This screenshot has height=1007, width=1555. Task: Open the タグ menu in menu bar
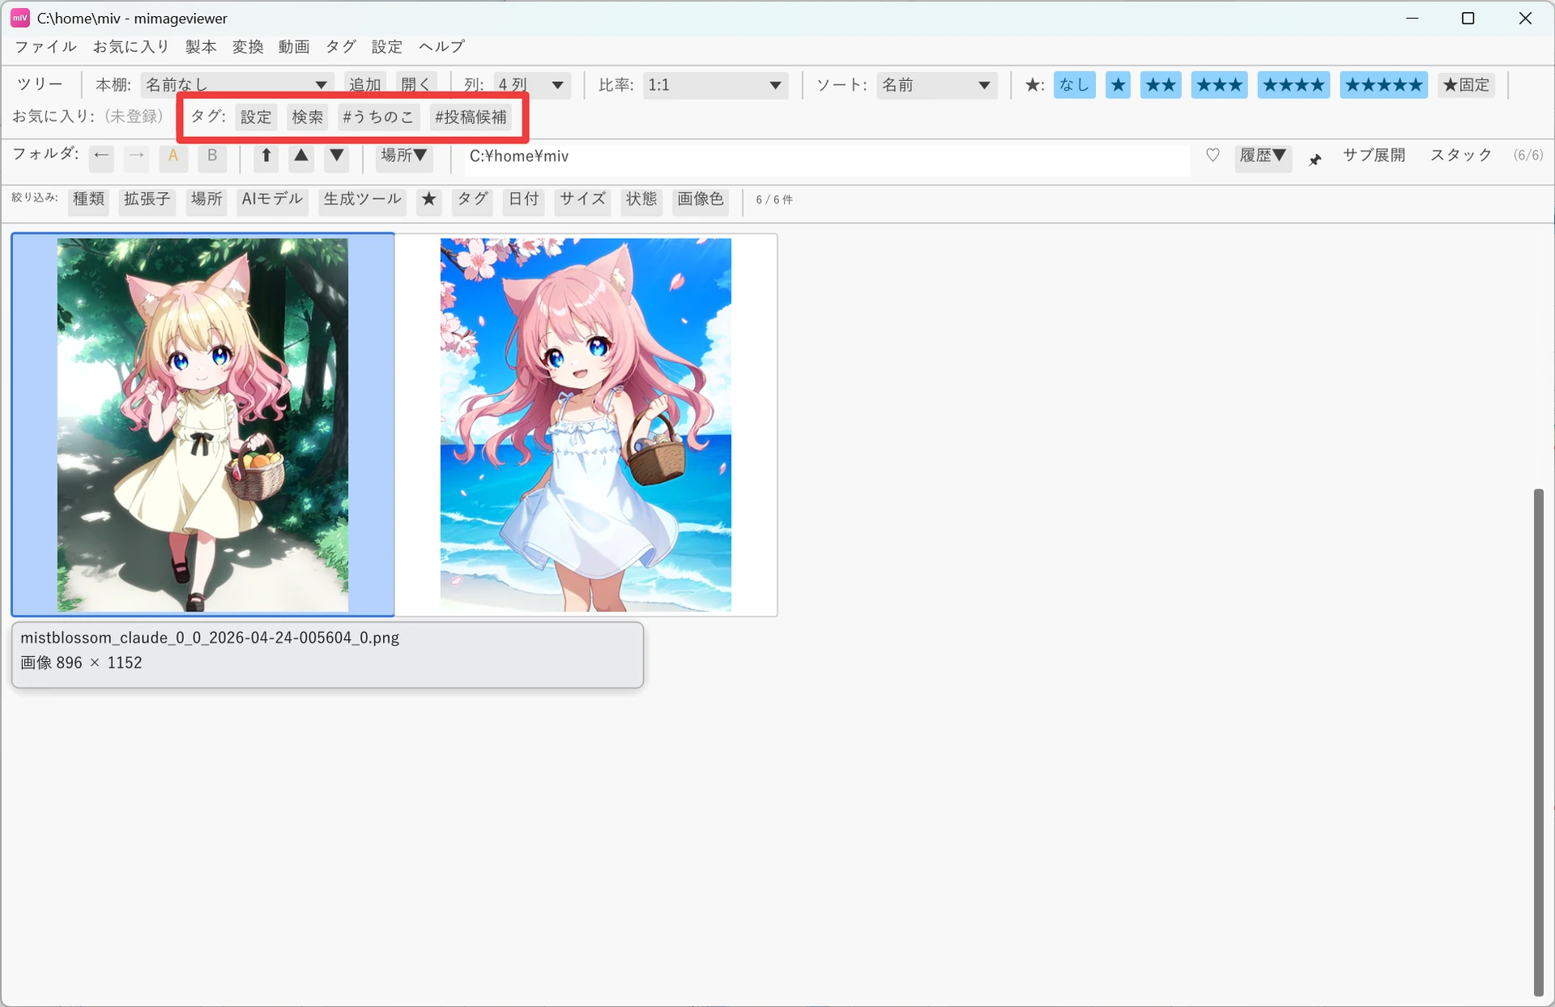pyautogui.click(x=341, y=47)
